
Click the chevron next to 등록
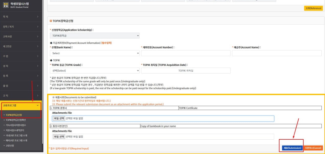click(38, 76)
